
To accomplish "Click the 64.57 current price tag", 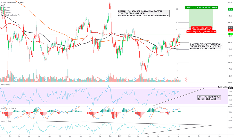I will click(x=231, y=34).
